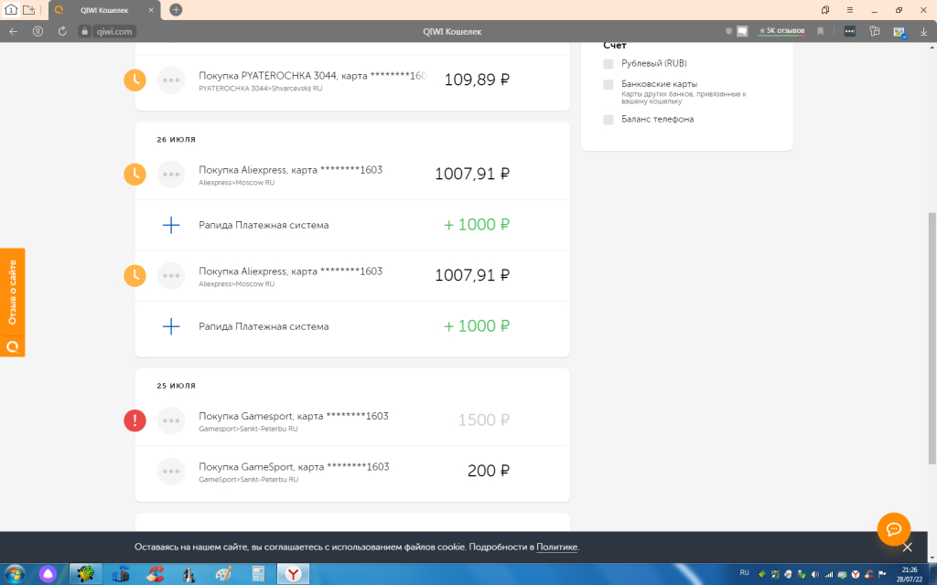Click the 109,89 ₽ amount
Screen dimensions: 937x585
476,80
